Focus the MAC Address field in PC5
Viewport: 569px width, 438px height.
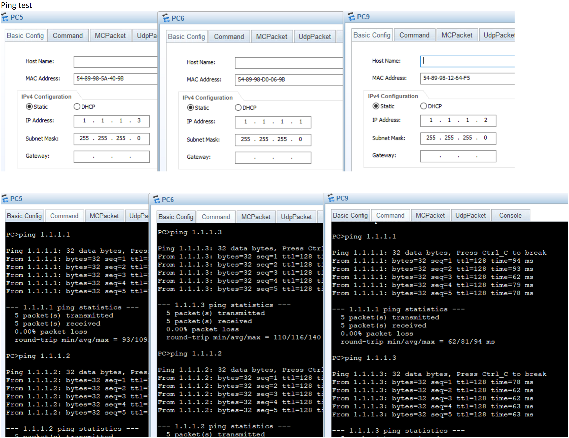(115, 79)
